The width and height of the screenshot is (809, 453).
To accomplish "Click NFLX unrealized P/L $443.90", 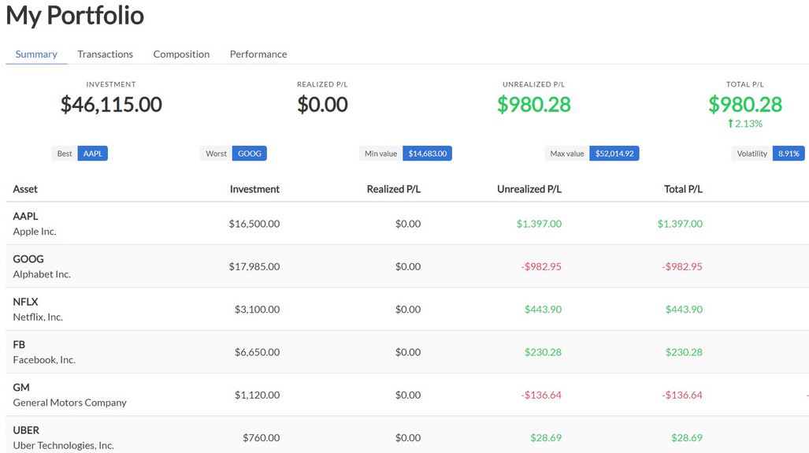I will (544, 310).
